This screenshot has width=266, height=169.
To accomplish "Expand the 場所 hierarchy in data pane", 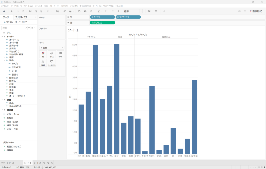I will pos(5,57).
